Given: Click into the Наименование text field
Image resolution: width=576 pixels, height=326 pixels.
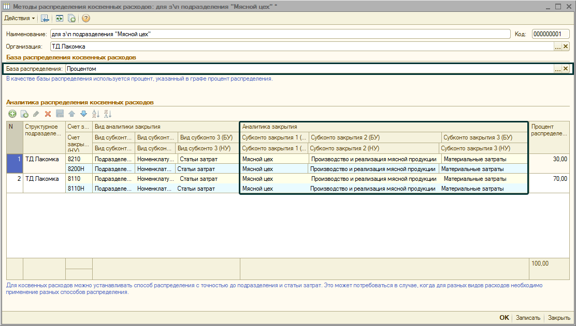Looking at the screenshot, I should tap(280, 34).
